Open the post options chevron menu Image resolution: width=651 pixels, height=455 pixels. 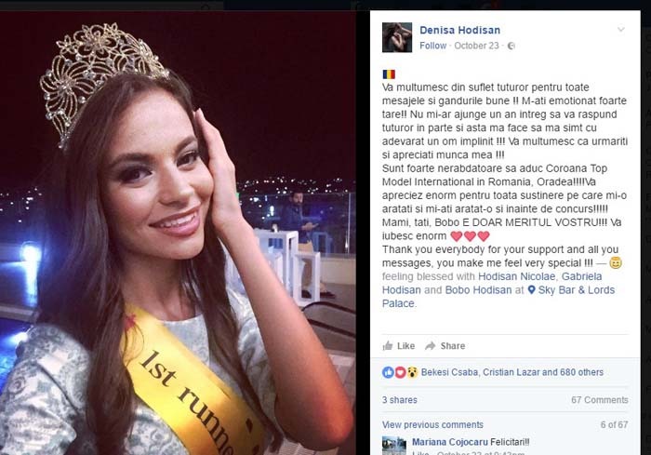(621, 30)
